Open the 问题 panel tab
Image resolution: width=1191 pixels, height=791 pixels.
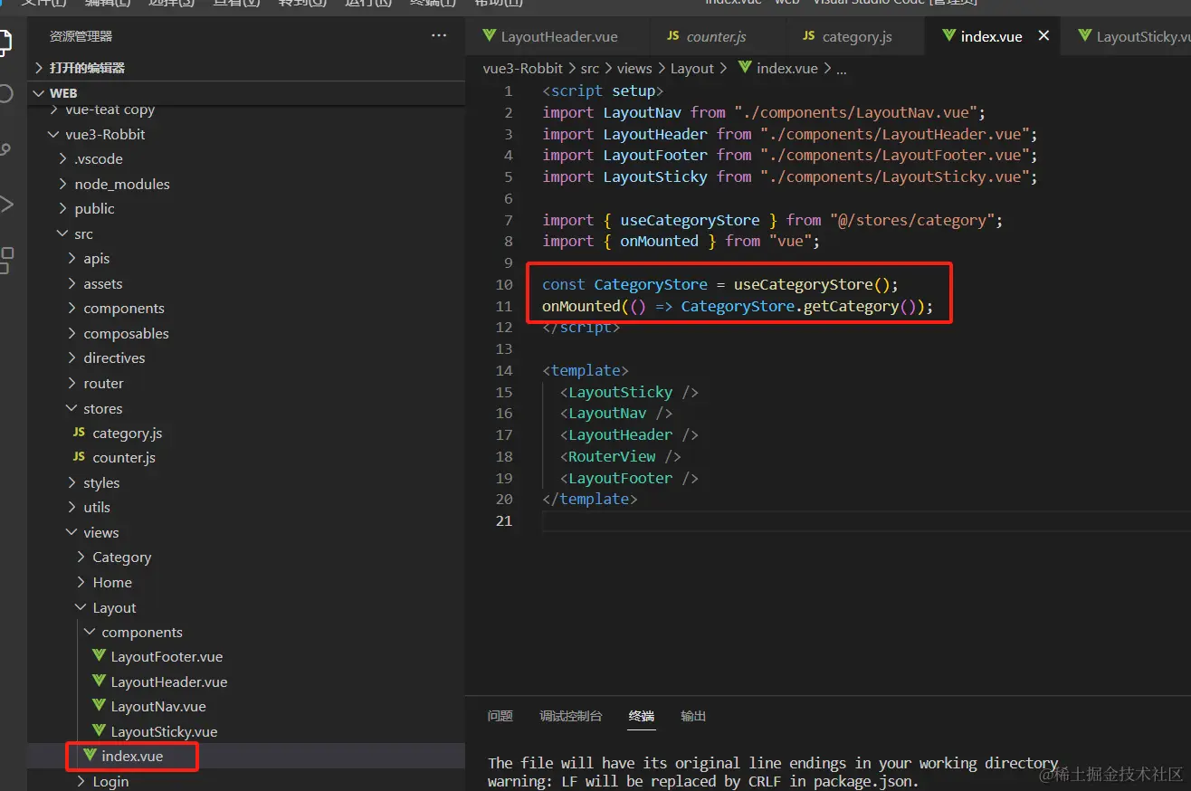(x=500, y=716)
